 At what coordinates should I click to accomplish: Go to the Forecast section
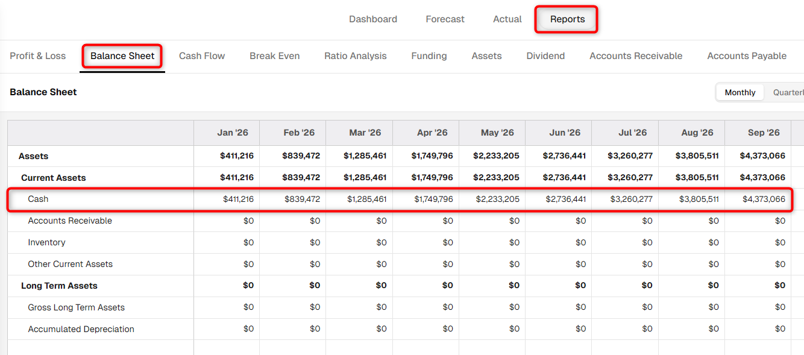tap(445, 19)
